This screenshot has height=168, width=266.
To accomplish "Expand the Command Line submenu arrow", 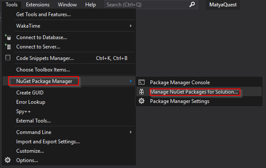I will [x=131, y=132].
